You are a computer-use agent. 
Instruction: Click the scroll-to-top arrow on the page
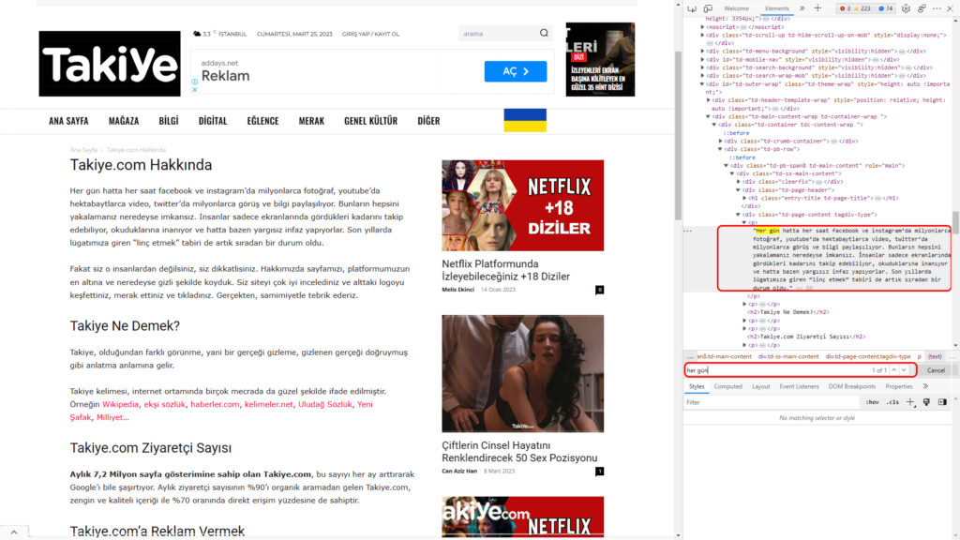click(14, 532)
